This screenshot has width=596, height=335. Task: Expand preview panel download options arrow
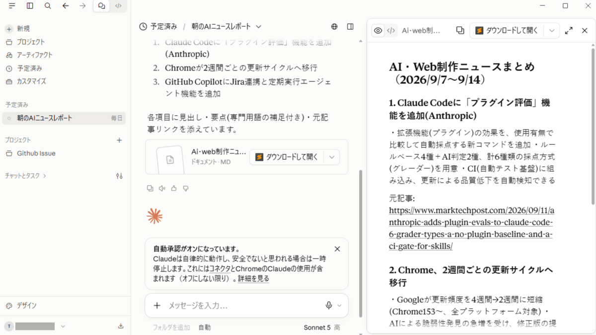point(552,30)
